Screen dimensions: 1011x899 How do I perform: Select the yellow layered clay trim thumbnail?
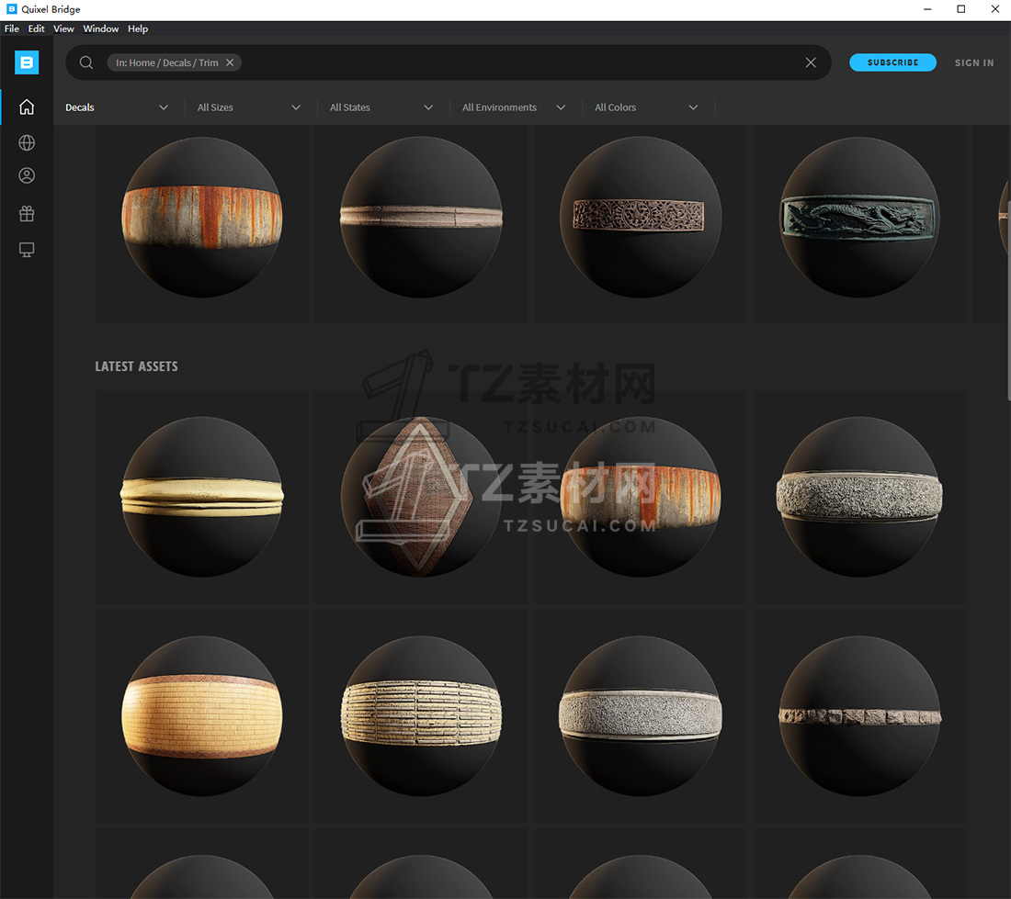pyautogui.click(x=202, y=497)
